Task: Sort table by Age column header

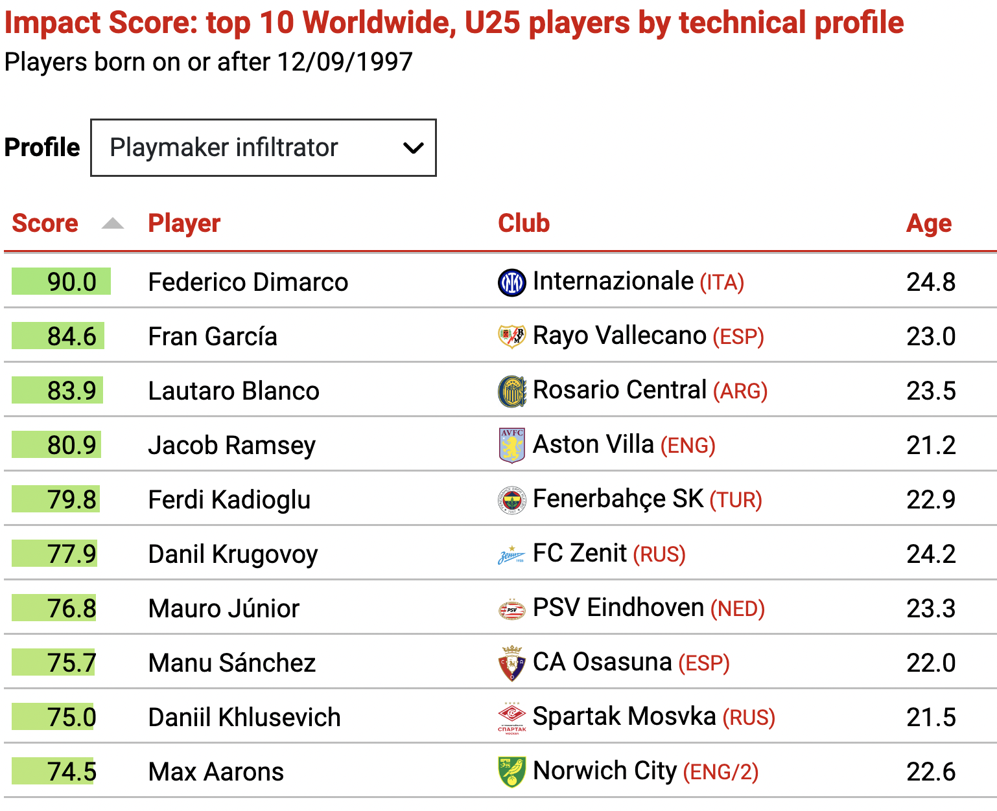Action: point(929,223)
